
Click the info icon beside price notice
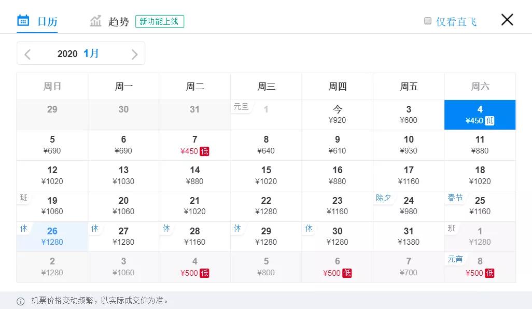[x=21, y=301]
